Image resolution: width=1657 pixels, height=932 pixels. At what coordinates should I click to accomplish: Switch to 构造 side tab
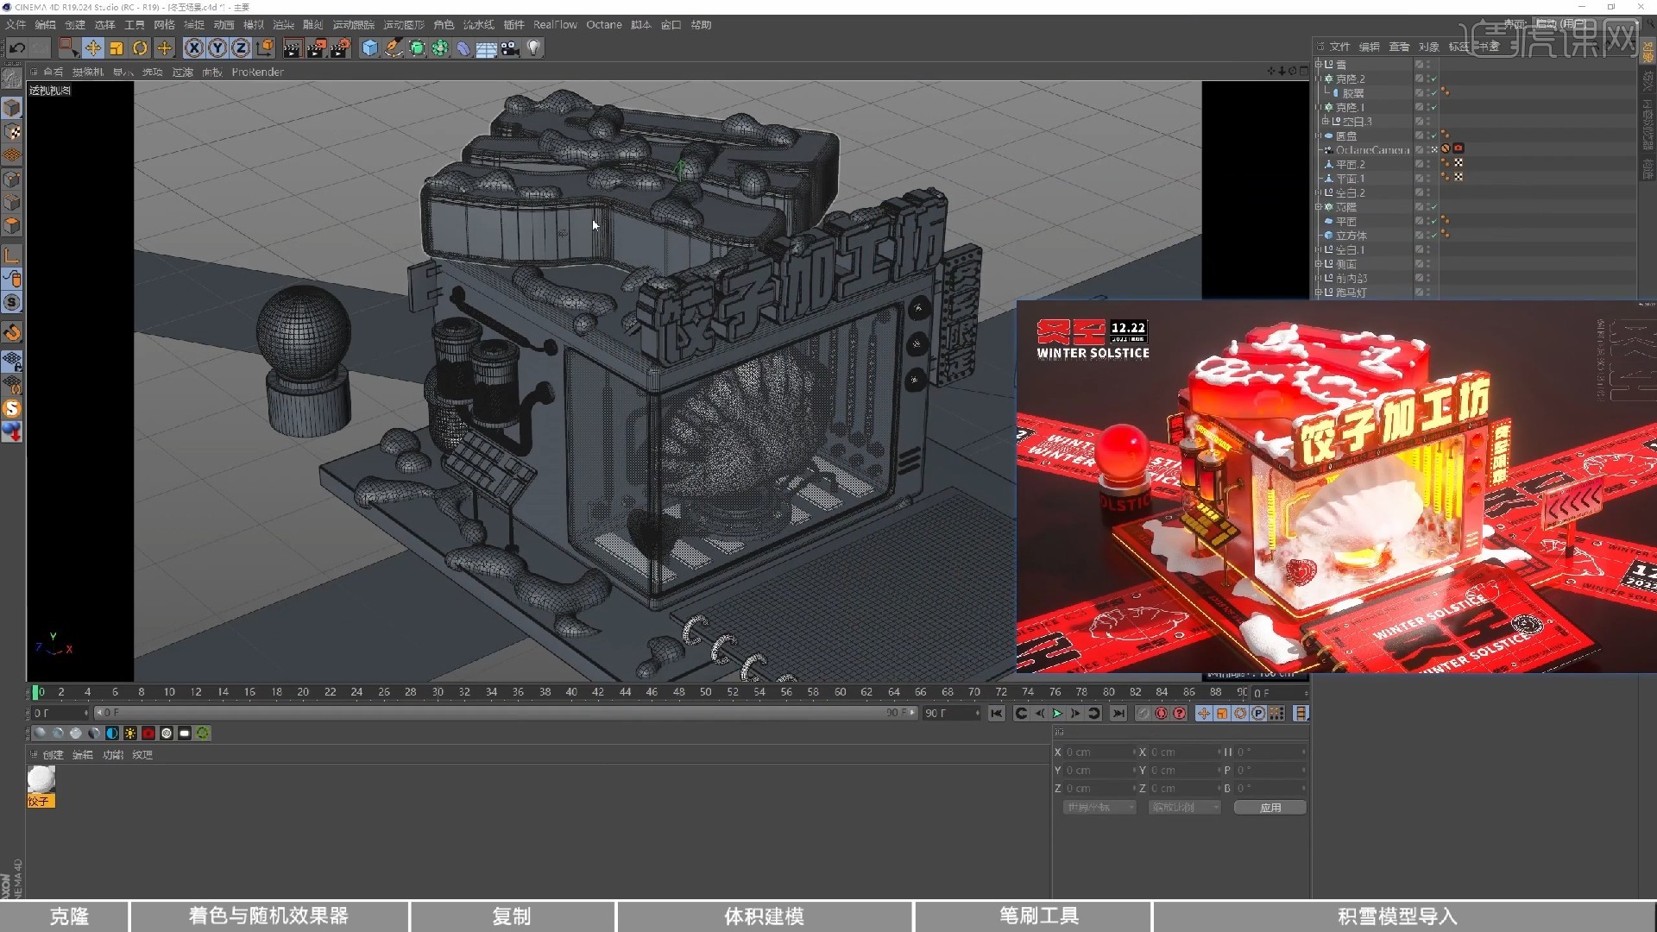coord(1648,169)
